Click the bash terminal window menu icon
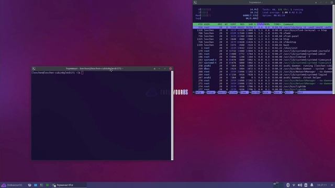Screen dimensions: 335x188 point(33,68)
